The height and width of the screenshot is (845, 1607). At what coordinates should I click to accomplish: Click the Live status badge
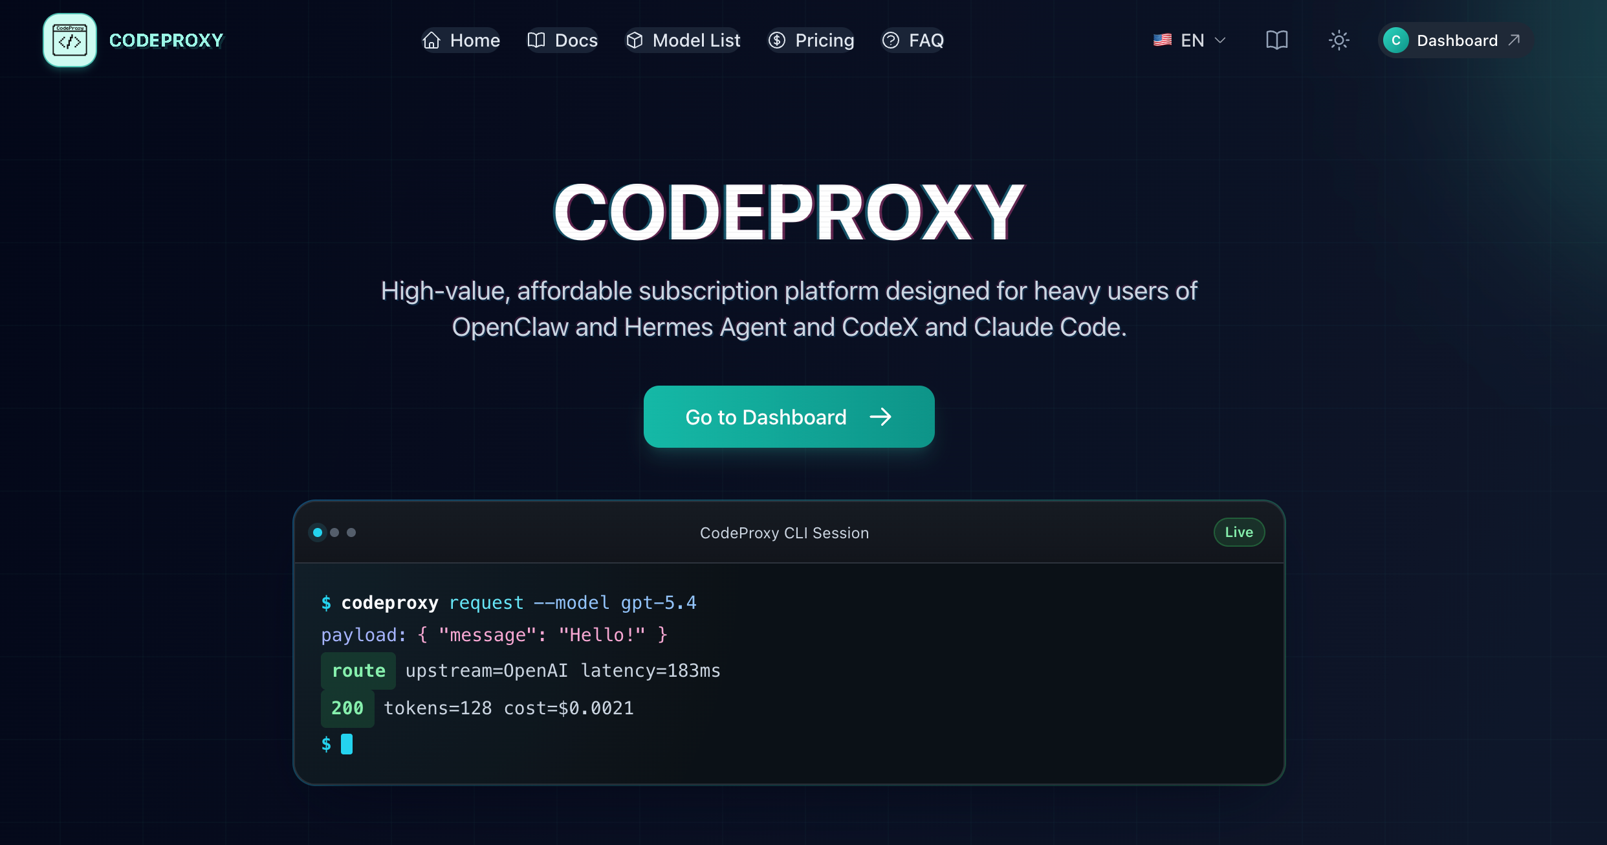1239,532
